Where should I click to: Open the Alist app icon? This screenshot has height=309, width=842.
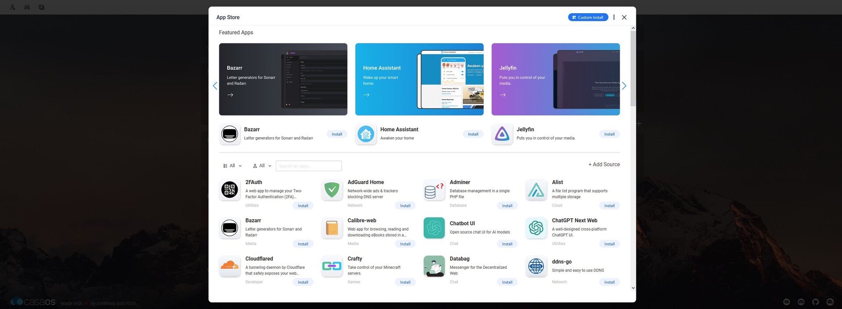point(536,190)
